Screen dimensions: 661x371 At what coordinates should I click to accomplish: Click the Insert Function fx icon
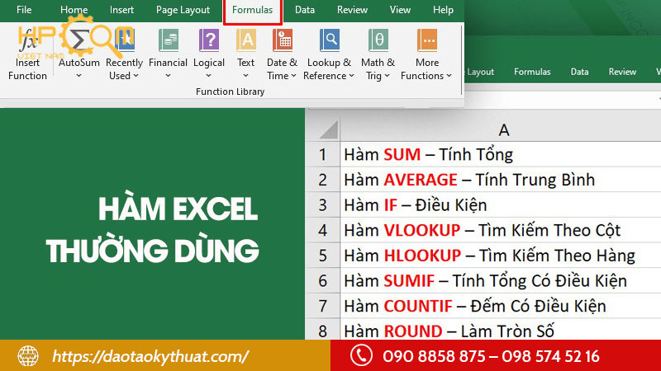click(28, 41)
